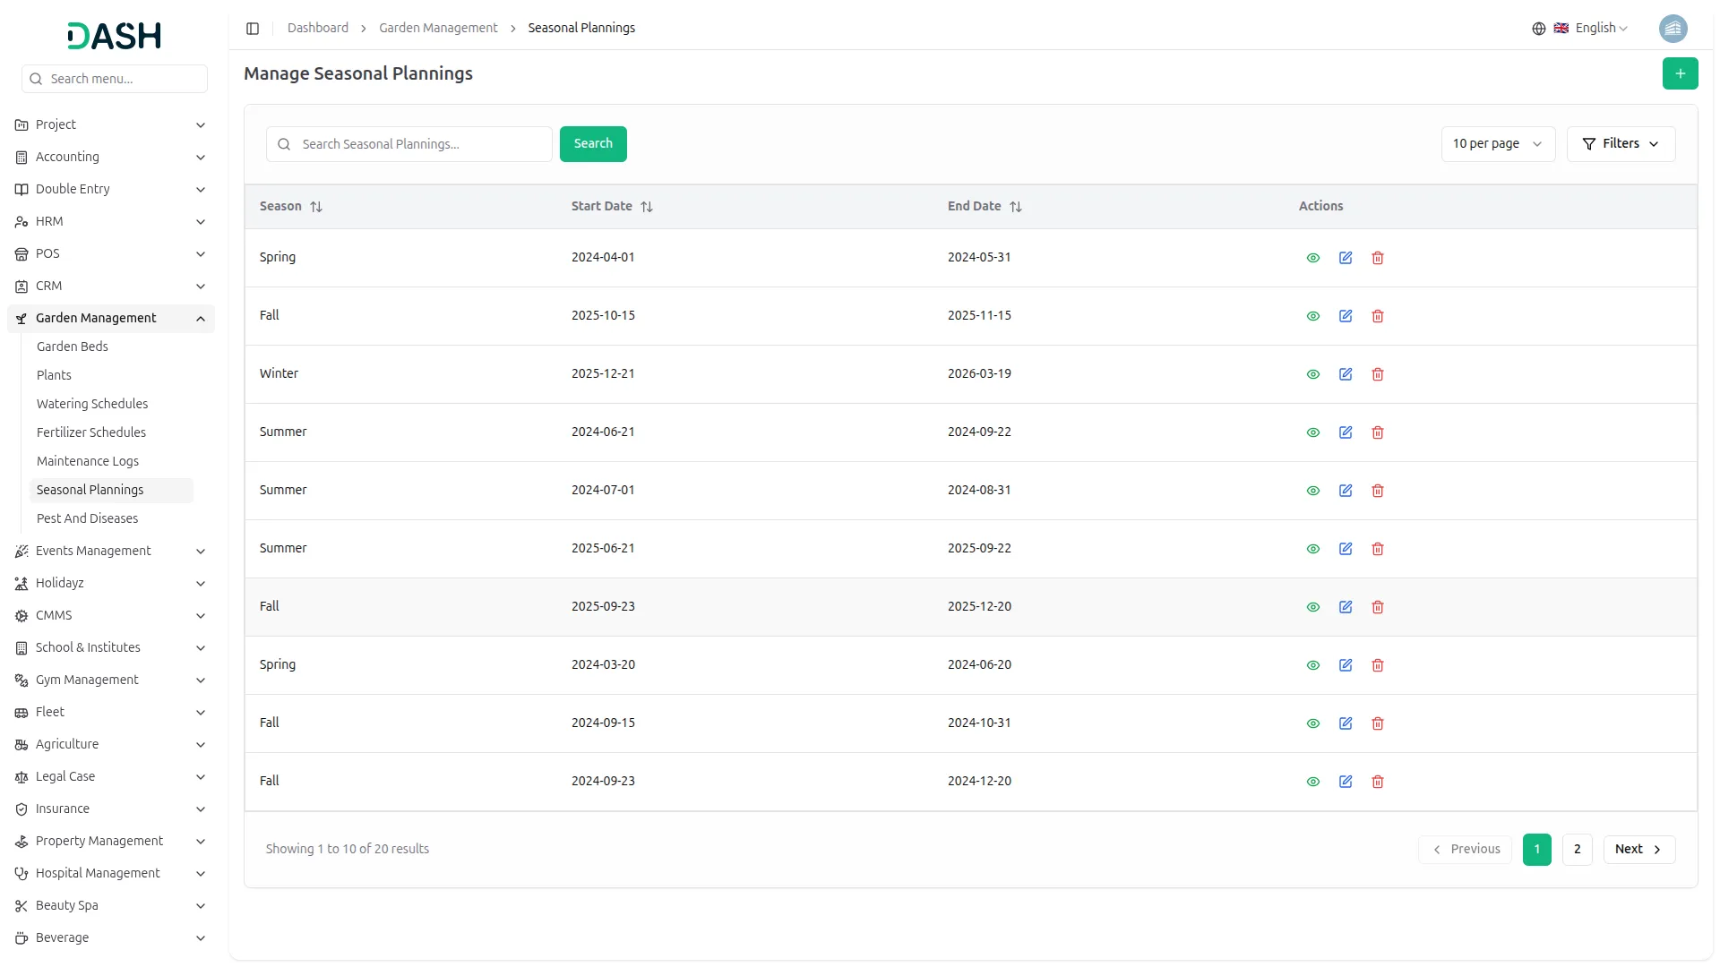Delete the Fall 2024-09-23 planning
The width and height of the screenshot is (1720, 967).
pos(1377,782)
